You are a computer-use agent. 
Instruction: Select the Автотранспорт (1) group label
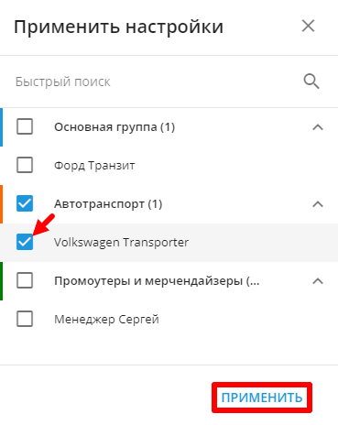tap(108, 204)
